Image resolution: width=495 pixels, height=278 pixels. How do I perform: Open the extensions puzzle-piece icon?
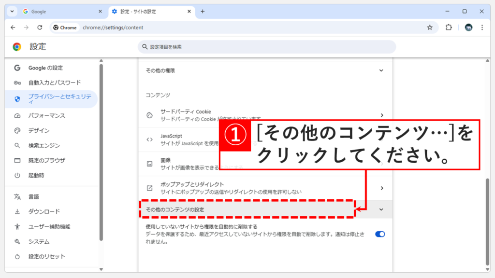(x=449, y=28)
